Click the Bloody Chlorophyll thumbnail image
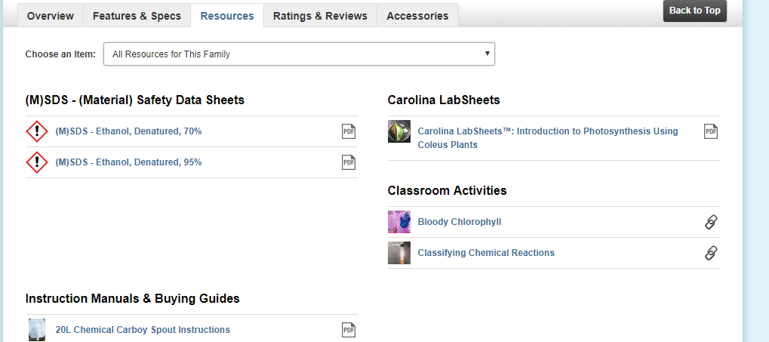The image size is (769, 342). coord(399,222)
